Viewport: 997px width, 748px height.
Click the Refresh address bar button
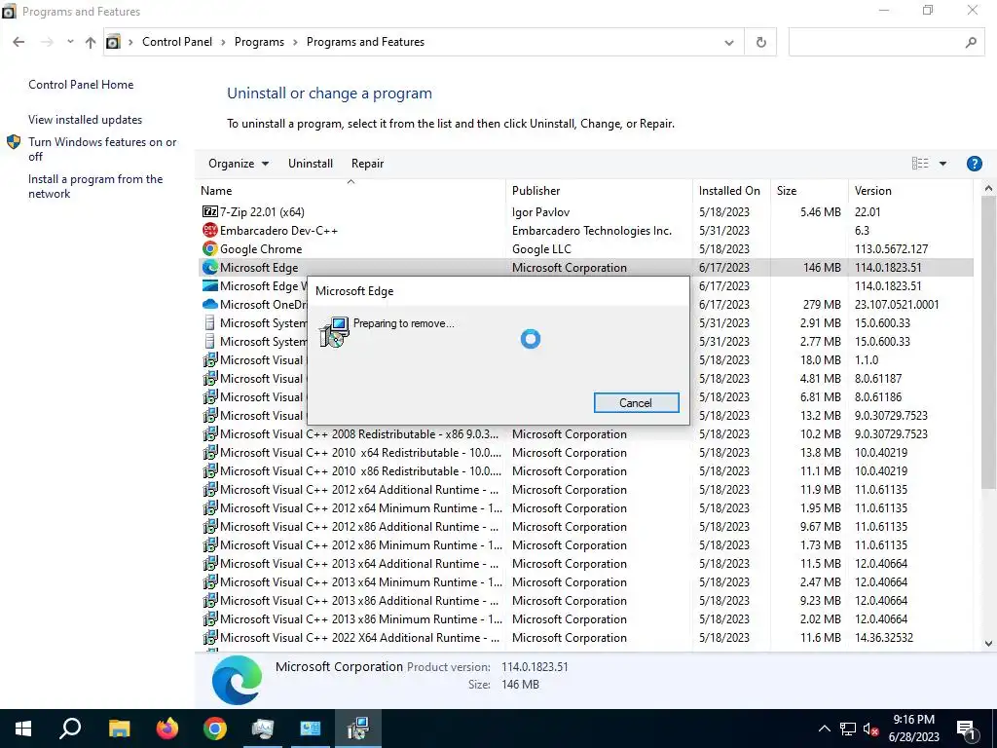click(760, 42)
